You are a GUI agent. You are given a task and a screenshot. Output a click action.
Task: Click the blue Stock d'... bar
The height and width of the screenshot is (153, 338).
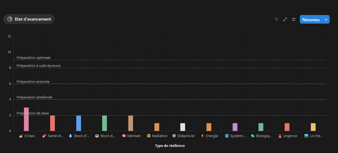(78, 123)
